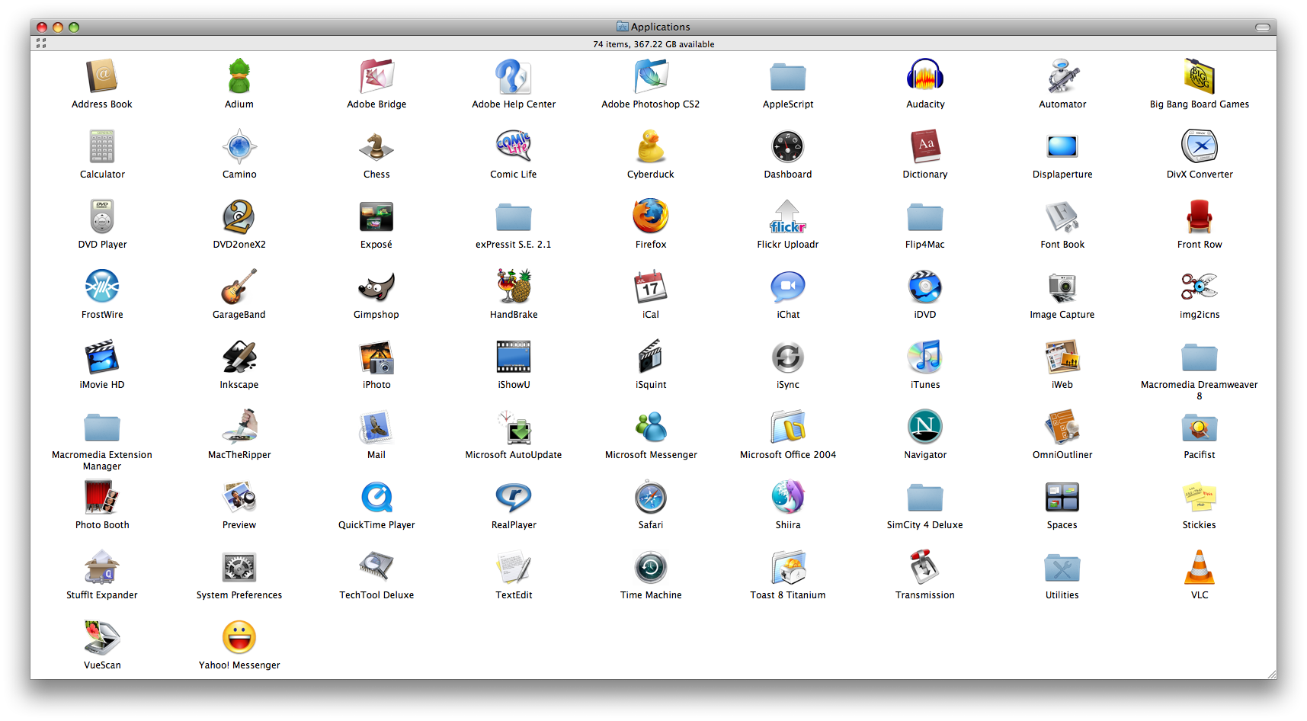This screenshot has height=721, width=1307.
Task: Click the window resize grip corner
Action: click(1271, 674)
